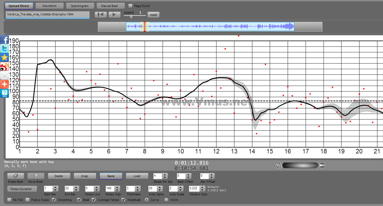Increase the End Bar value
Viewport: 383px width, 206px height.
[76, 187]
